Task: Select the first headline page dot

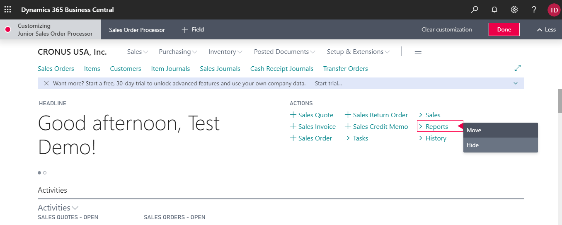Action: pos(39,173)
